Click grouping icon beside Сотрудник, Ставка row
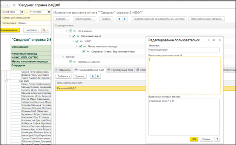 88,51
